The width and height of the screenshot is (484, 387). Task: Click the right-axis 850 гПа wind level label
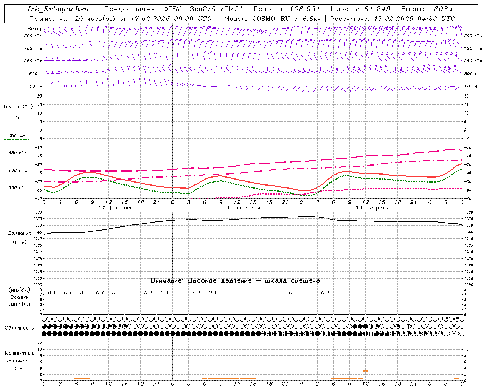pyautogui.click(x=473, y=61)
